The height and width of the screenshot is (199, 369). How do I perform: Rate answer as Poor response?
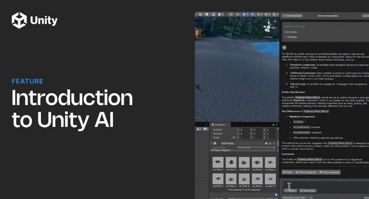[330, 172]
